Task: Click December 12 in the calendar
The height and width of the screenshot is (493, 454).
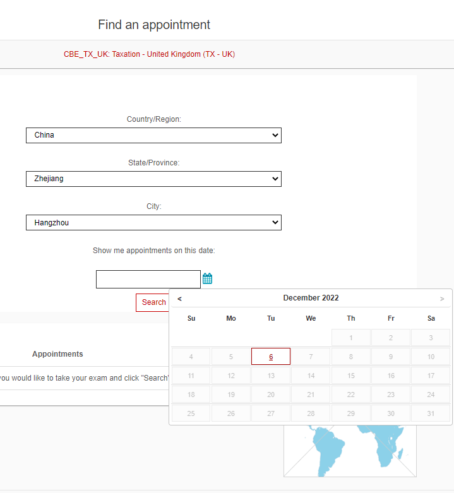Action: 231,376
